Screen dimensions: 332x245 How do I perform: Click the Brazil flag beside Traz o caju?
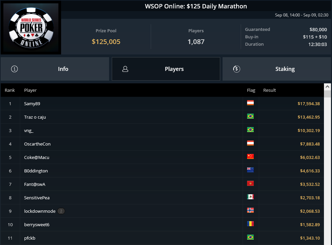click(250, 116)
